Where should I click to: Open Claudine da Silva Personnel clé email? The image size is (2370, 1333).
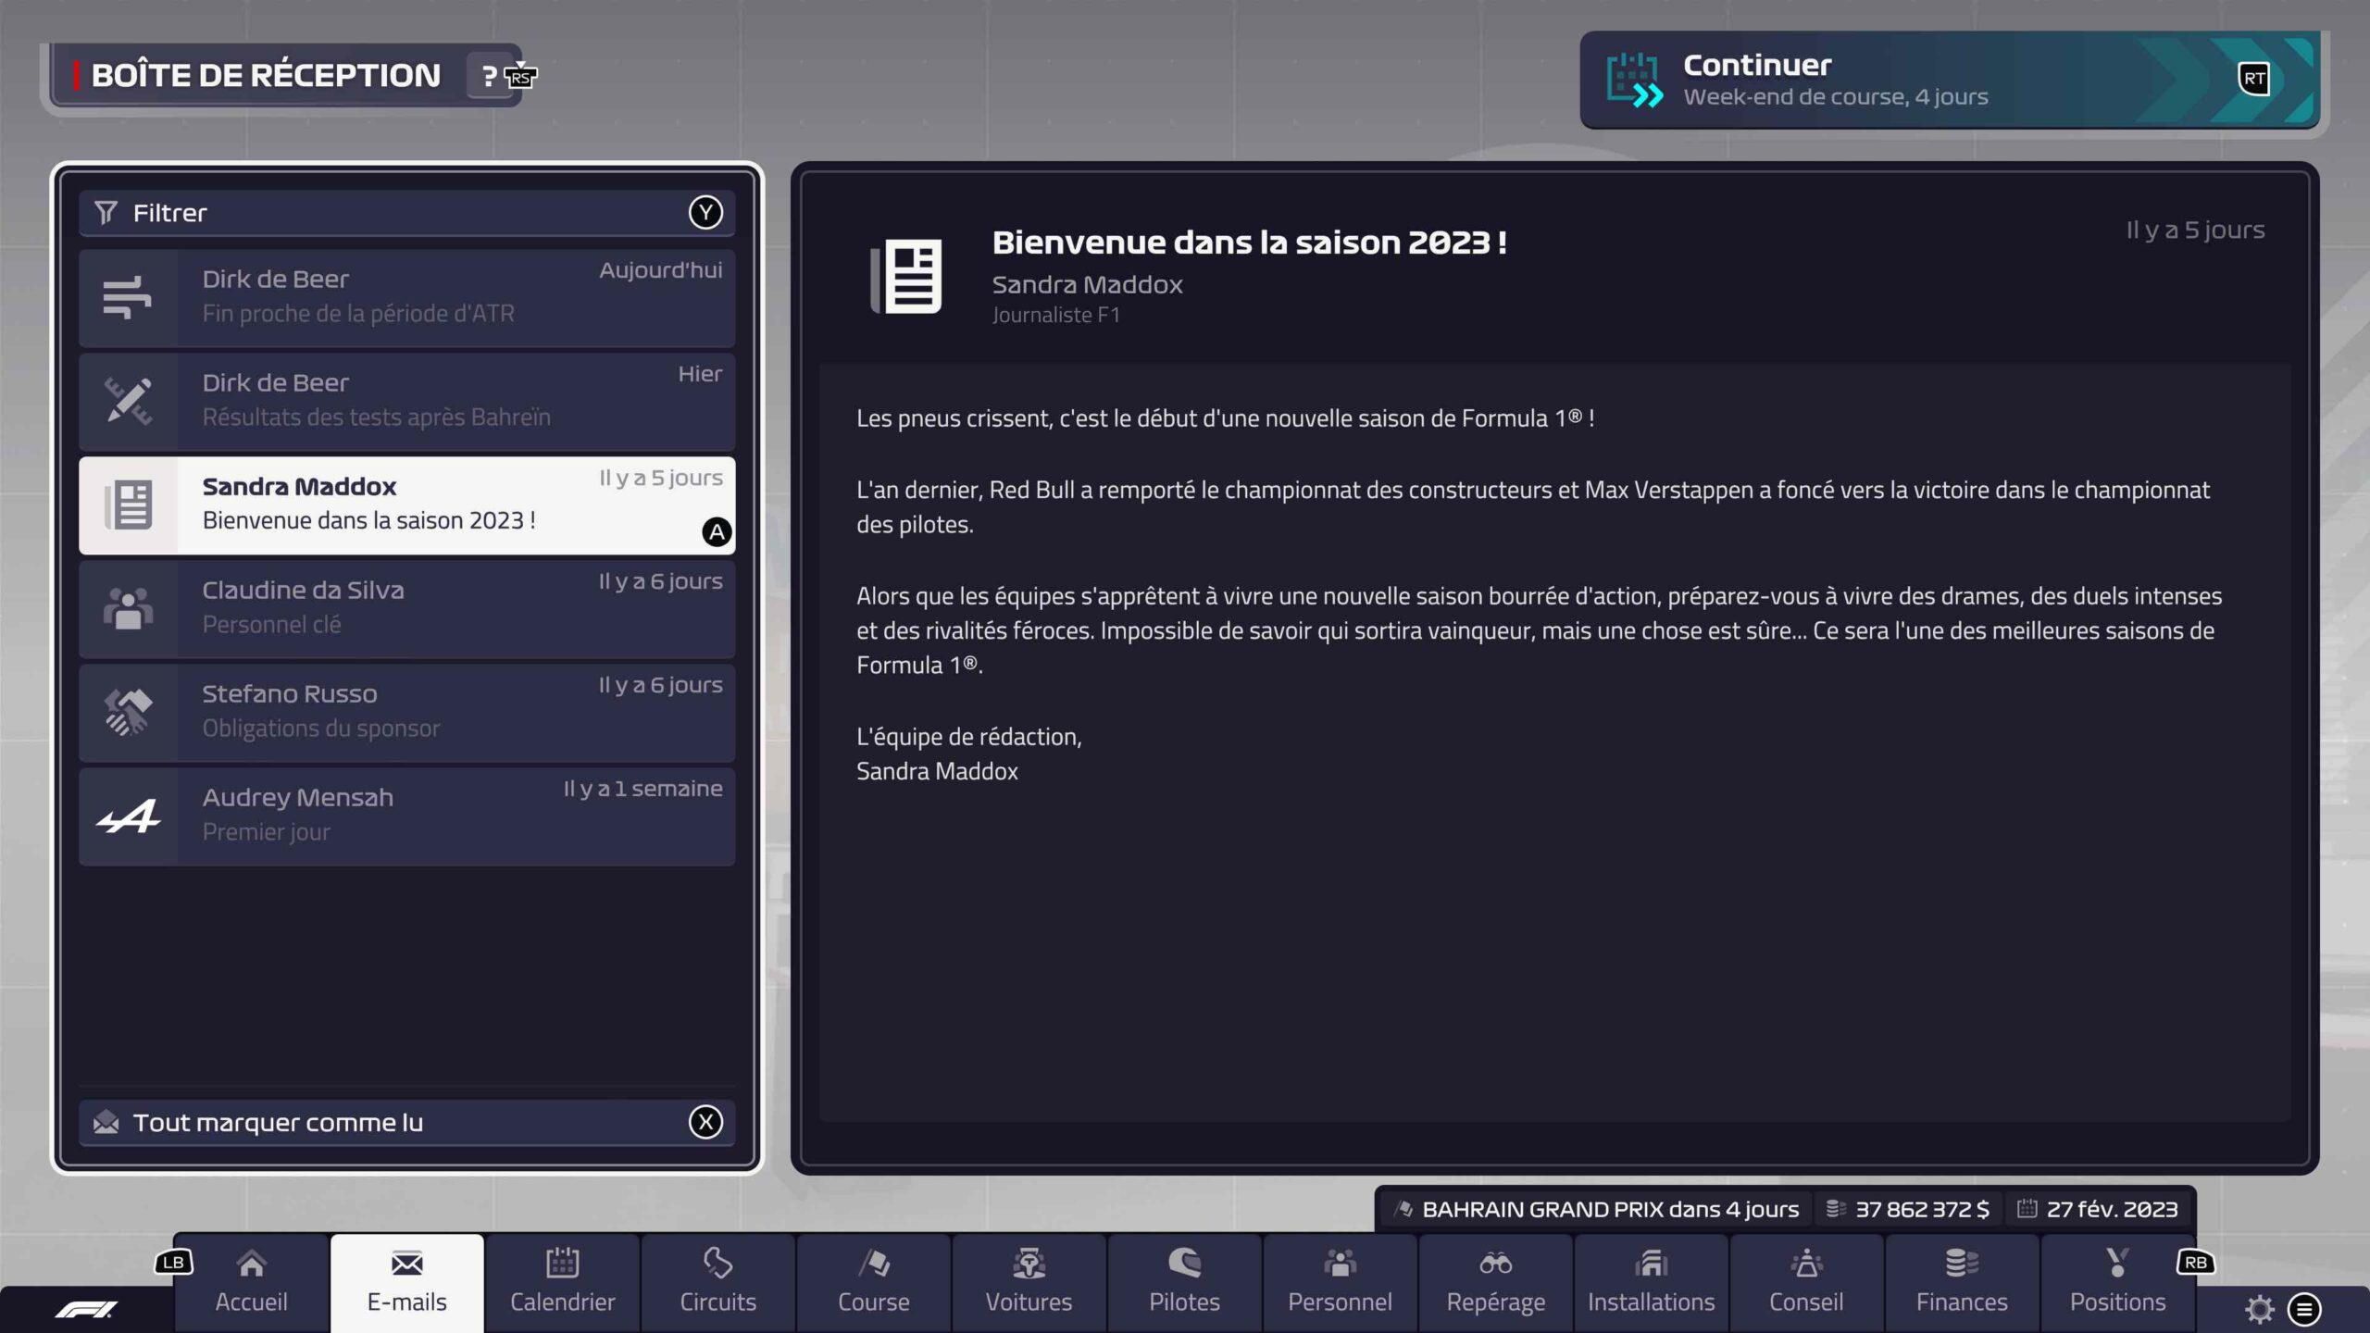407,609
